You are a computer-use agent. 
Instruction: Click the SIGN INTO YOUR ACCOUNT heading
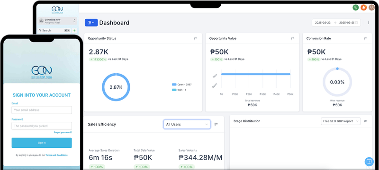click(x=42, y=95)
